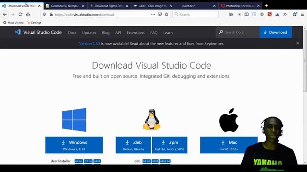Click the blue Download header button
This screenshot has height=172, width=307.
point(275,32)
